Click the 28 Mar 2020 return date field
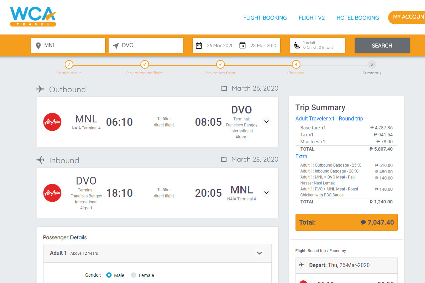 263,45
